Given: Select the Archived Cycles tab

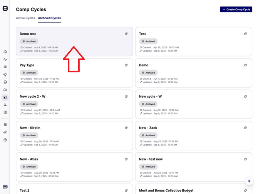Looking at the screenshot, I should click(49, 18).
